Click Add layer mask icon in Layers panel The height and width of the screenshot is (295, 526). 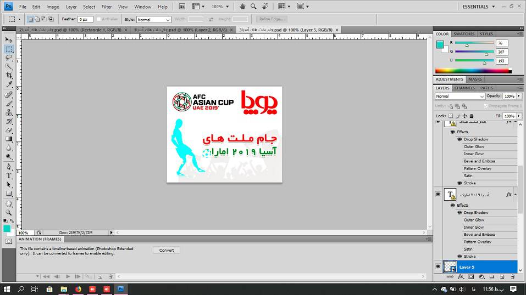[471, 276]
